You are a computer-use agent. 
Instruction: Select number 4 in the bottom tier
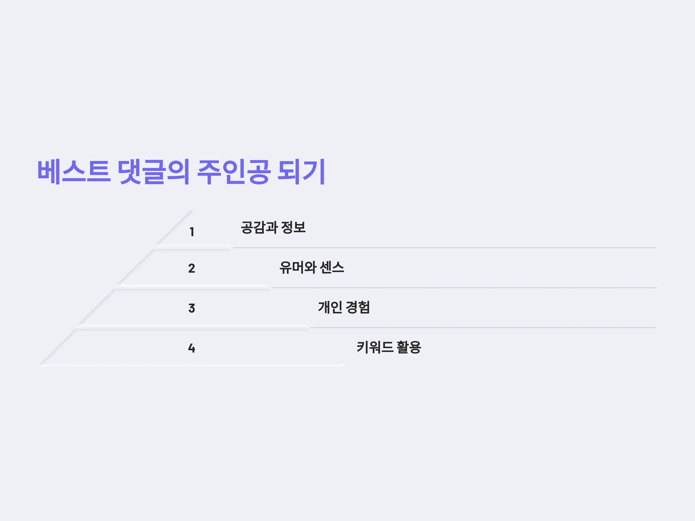pyautogui.click(x=192, y=348)
